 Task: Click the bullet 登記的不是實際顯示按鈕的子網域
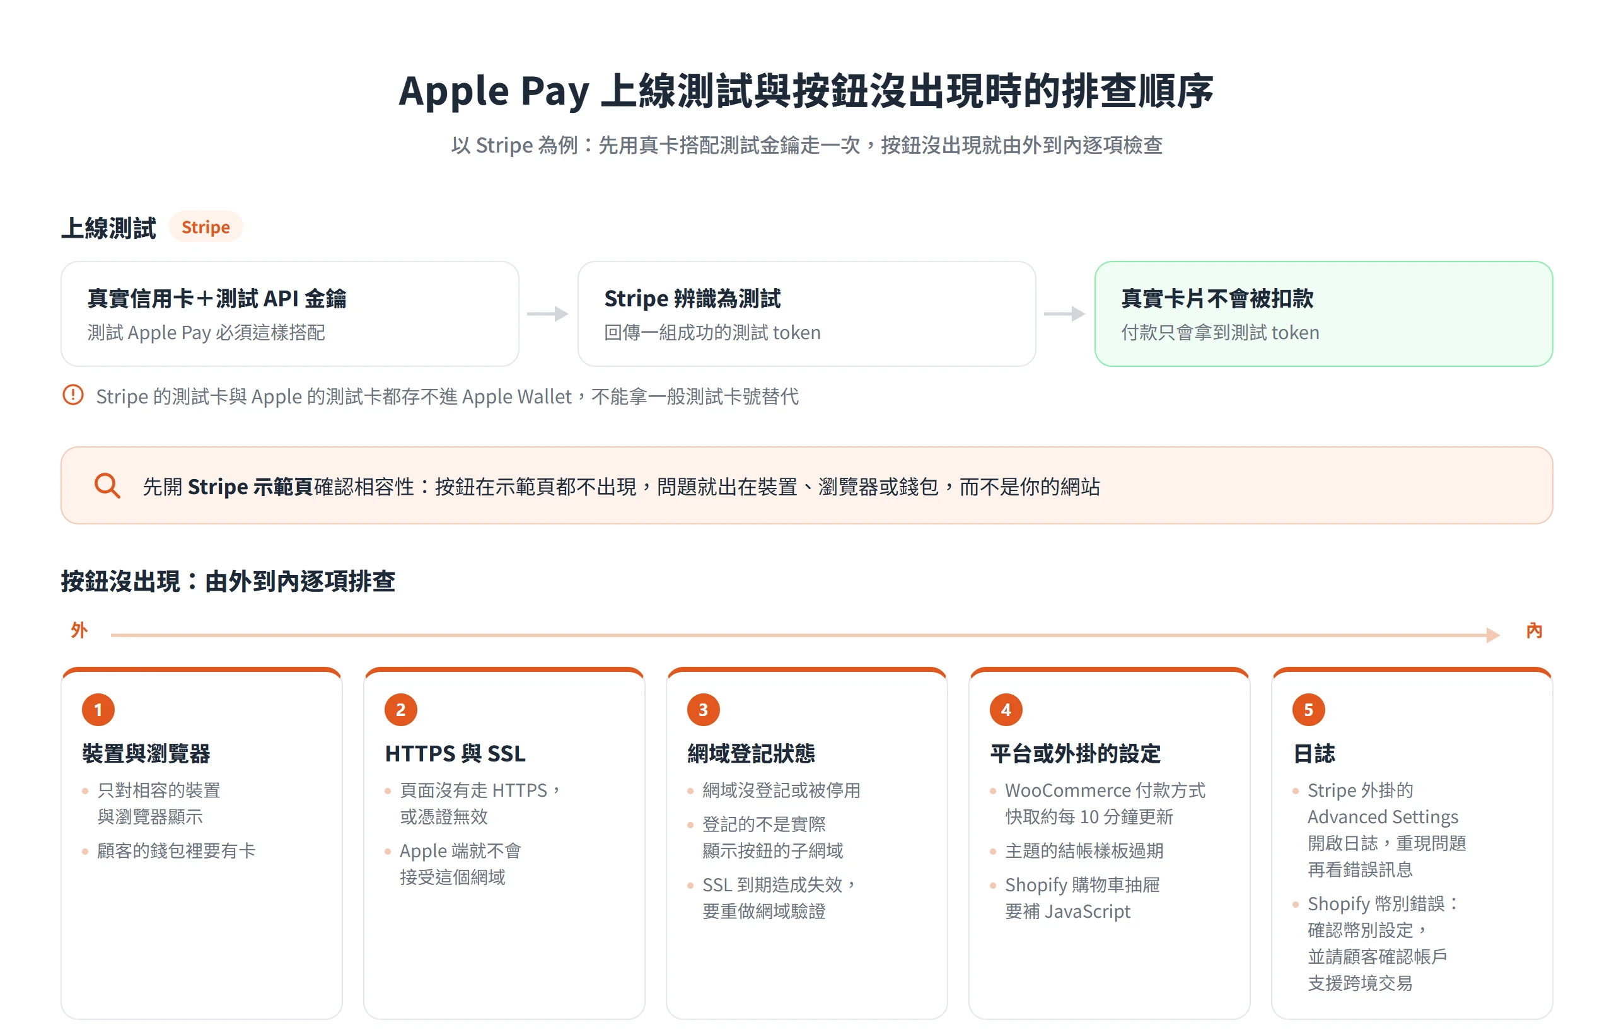(772, 838)
